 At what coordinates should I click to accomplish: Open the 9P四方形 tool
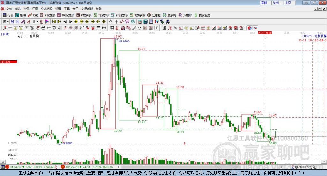pos(66,15)
